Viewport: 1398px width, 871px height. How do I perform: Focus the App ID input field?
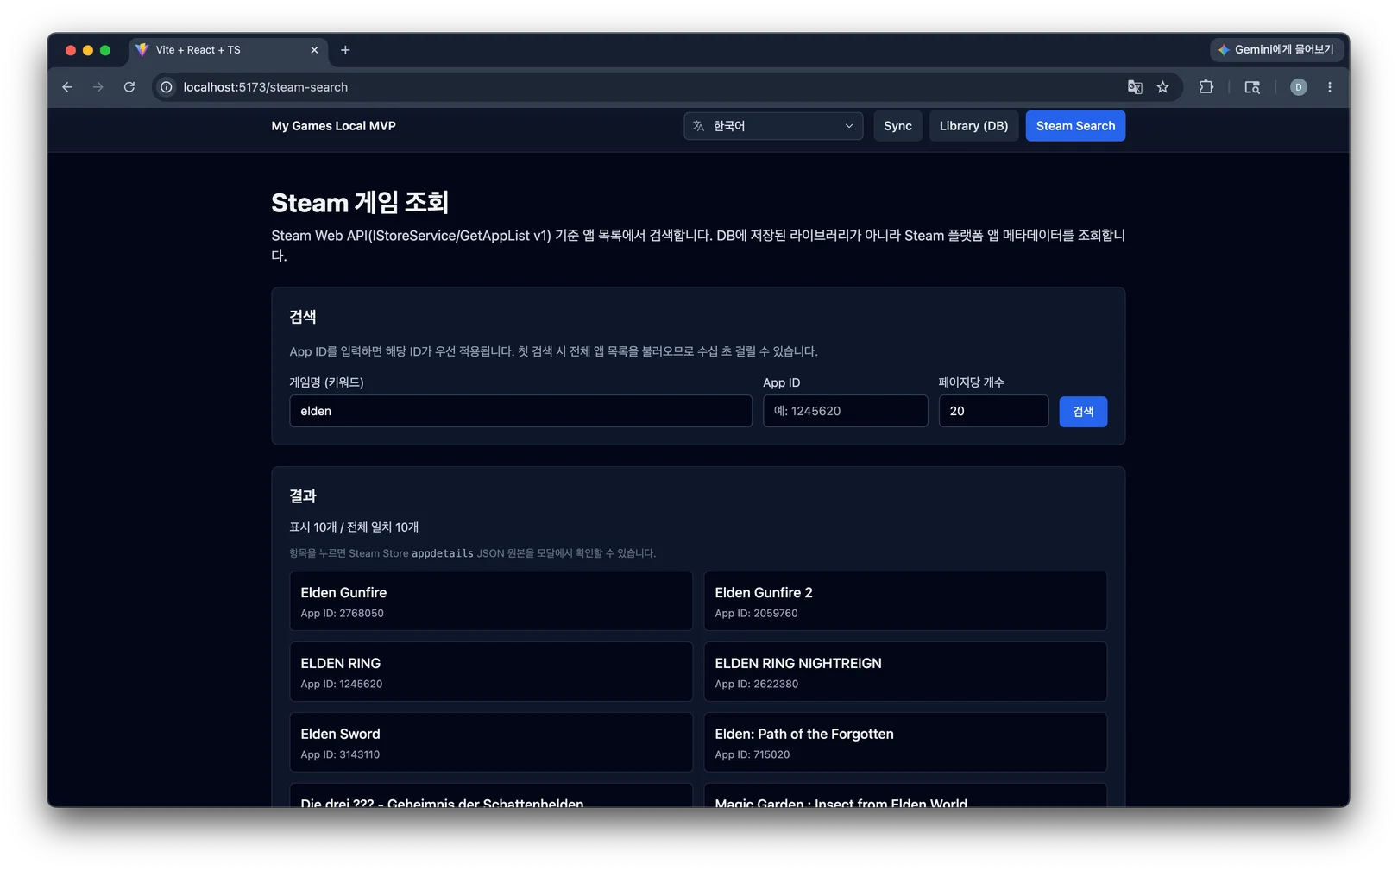pos(845,411)
